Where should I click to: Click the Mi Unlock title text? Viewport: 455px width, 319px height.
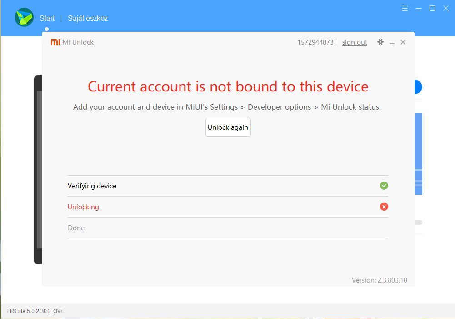click(x=78, y=42)
